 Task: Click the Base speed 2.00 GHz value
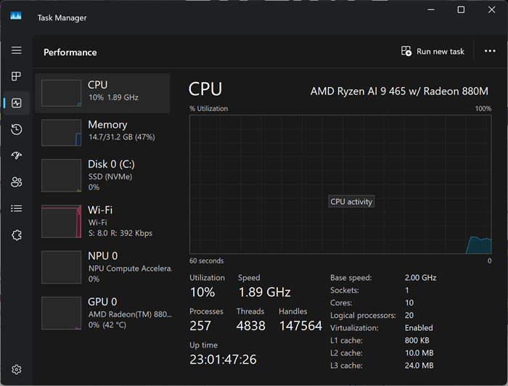point(420,277)
